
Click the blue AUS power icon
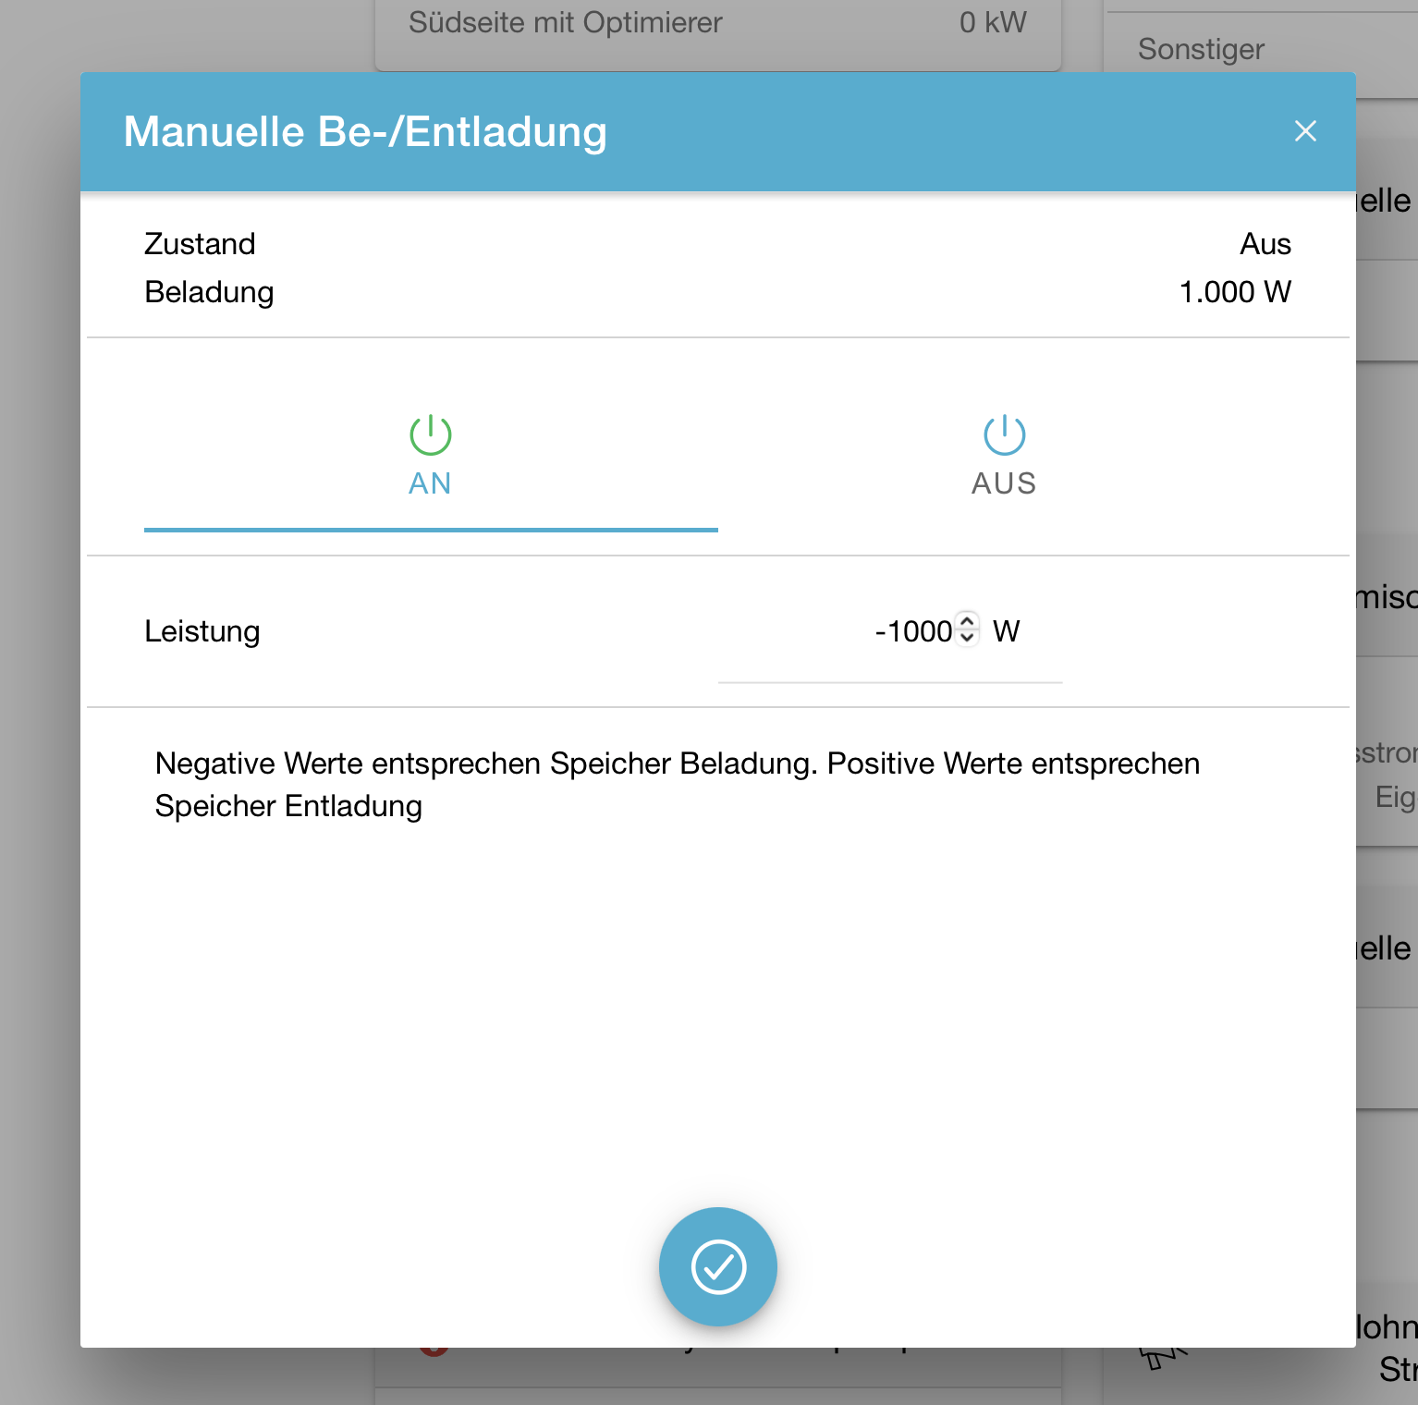point(1004,434)
